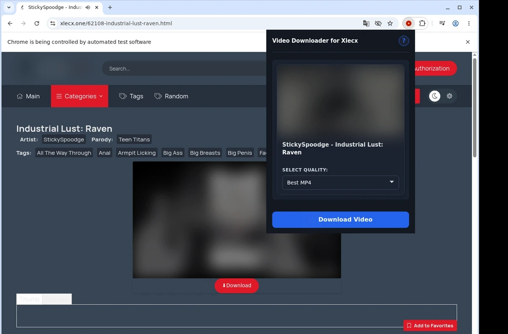The height and width of the screenshot is (334, 508).
Task: Click the red Video Downloader extension icon
Action: point(409,24)
